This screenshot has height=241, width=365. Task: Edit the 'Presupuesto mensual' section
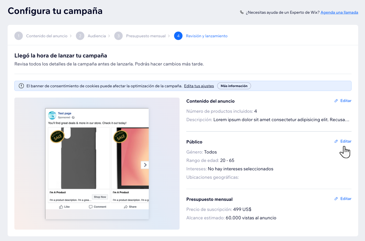343,199
